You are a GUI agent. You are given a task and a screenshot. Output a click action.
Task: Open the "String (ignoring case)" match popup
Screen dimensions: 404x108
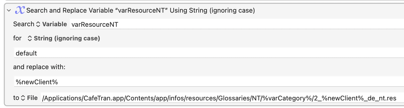pyautogui.click(x=64, y=38)
